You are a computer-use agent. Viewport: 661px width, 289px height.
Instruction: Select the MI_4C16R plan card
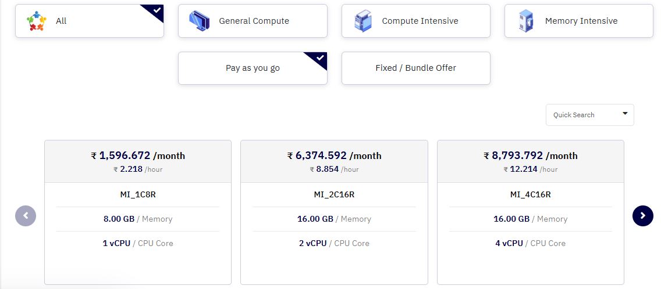coord(530,212)
